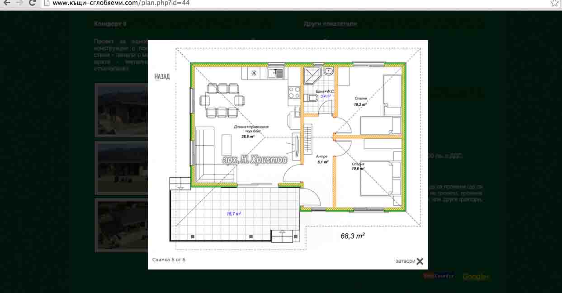This screenshot has width=562, height=293.
Task: Select the second house photo thumbnail
Action: [x=121, y=168]
